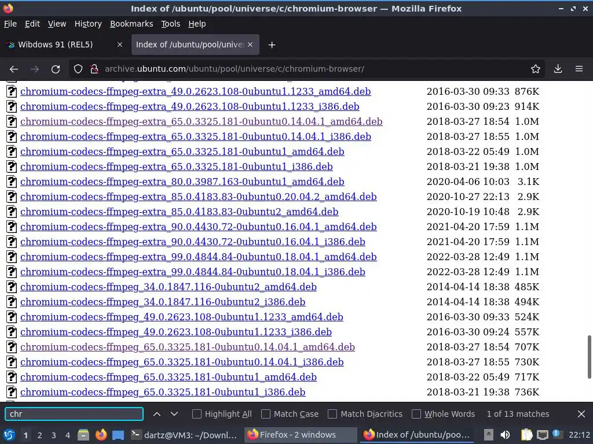Show insecure connection lock icon info
The image size is (593, 444).
point(94,69)
